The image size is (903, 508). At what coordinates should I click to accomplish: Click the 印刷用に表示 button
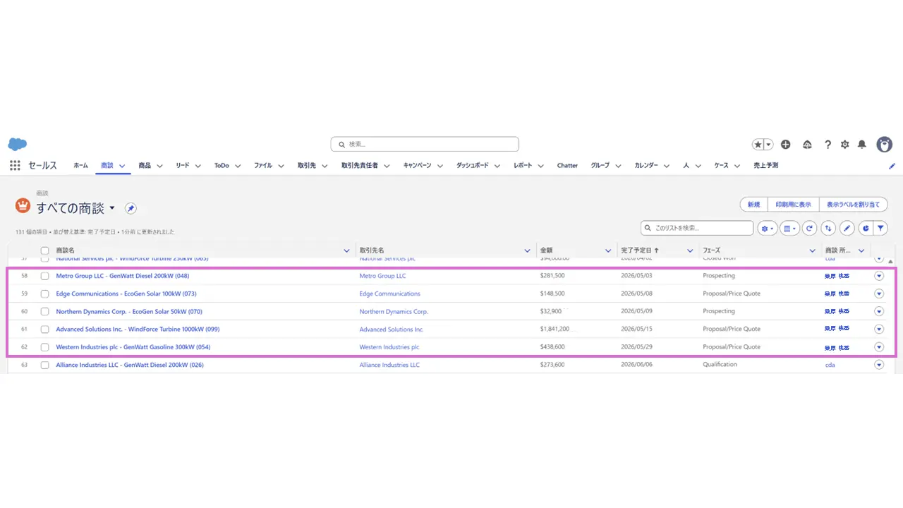tap(793, 205)
